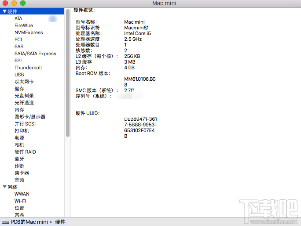Click the 2.5 GHz speed value

point(133,39)
